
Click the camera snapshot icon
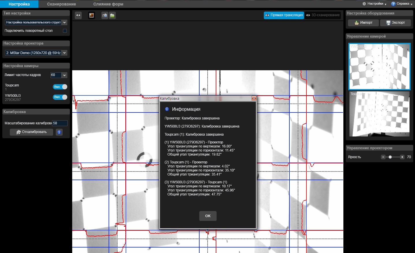(105, 15)
